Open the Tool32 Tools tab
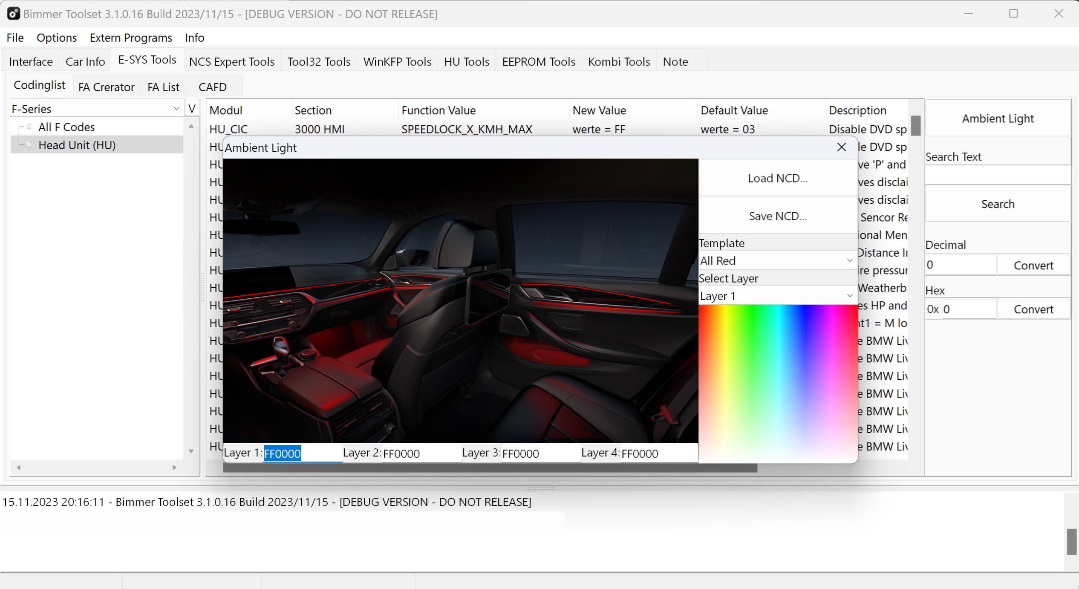 point(319,61)
